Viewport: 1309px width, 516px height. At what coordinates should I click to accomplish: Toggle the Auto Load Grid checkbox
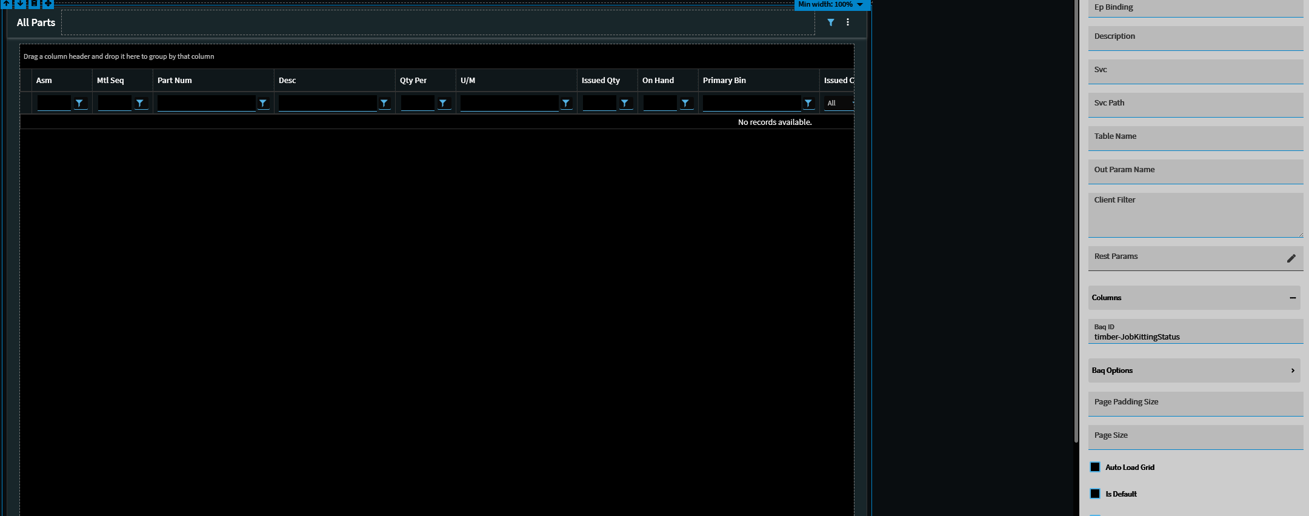pos(1095,467)
